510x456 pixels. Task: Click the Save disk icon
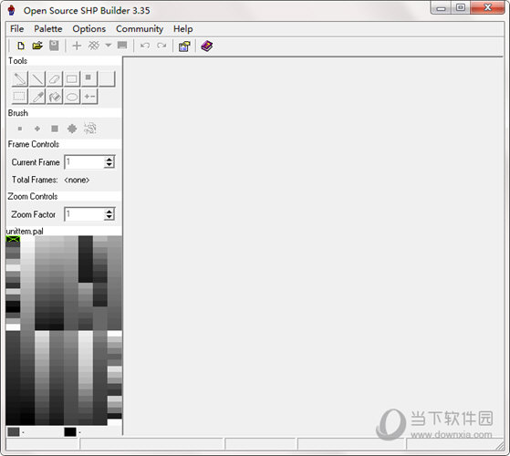coord(54,46)
